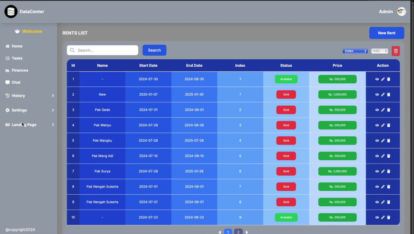414x234 pixels.
Task: Edit Pak Wahyu's rent entry
Action: pos(383,125)
